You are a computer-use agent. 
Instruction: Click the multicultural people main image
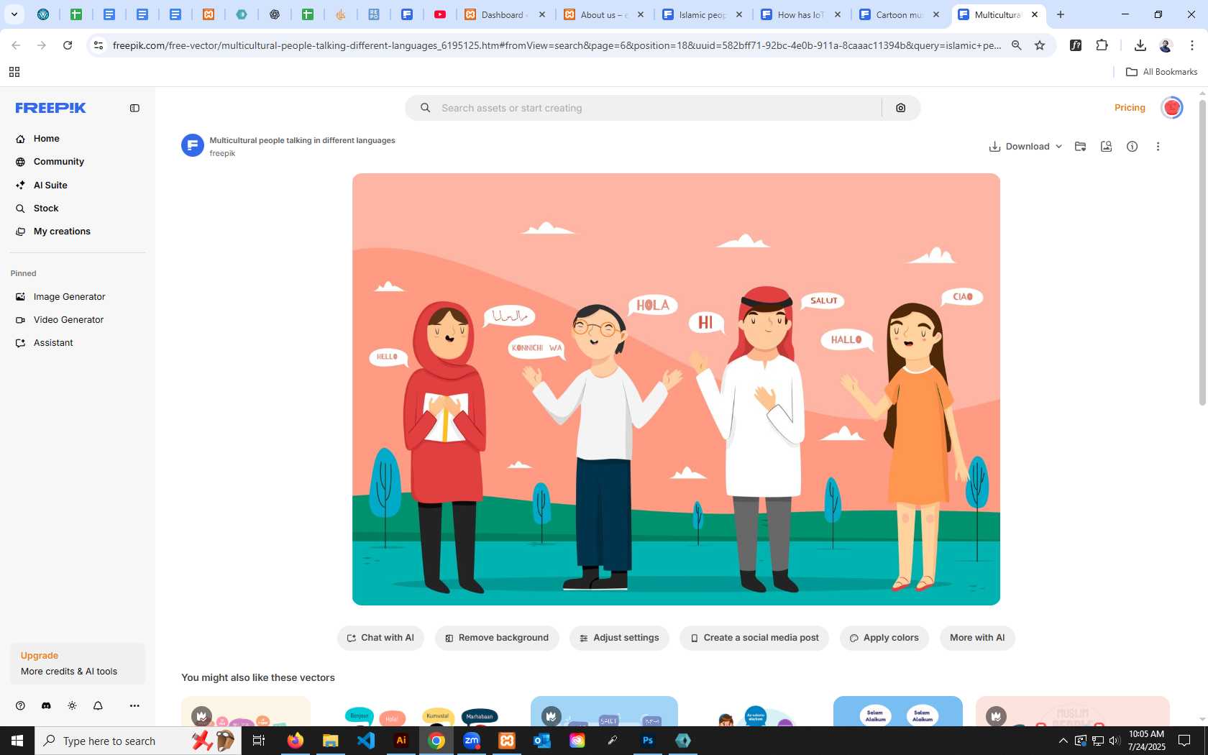(676, 389)
